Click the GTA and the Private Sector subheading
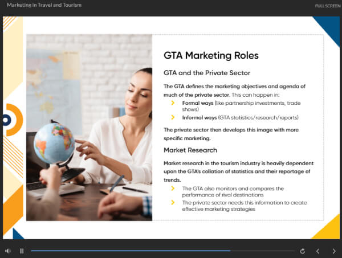The width and height of the screenshot is (342, 258). (x=207, y=73)
